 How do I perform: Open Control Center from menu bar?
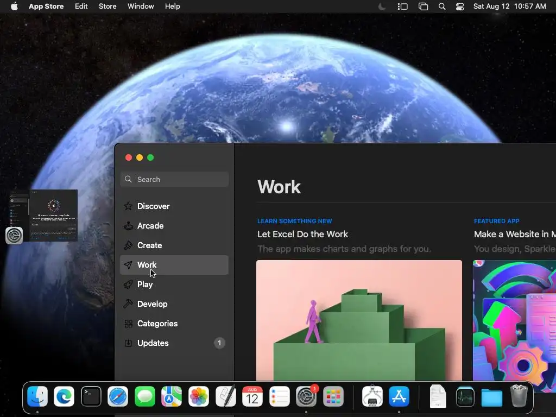click(460, 7)
